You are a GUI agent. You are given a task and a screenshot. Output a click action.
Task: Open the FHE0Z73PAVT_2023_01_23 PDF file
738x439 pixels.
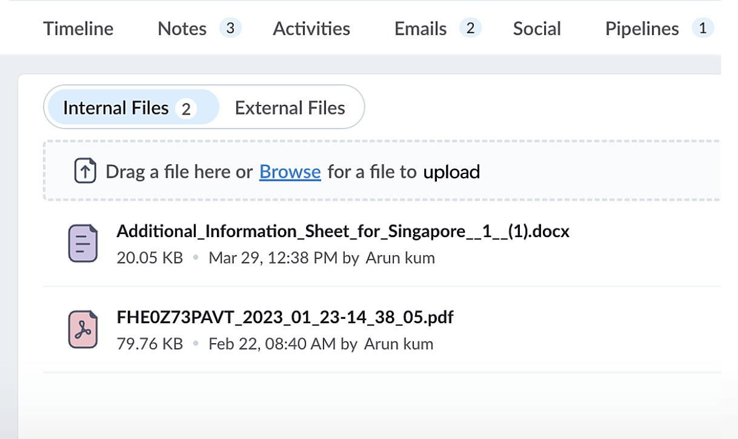pyautogui.click(x=285, y=317)
